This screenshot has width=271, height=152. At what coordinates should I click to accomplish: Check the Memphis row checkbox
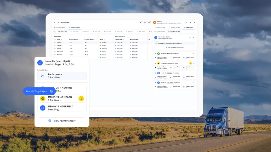[x=55, y=42]
